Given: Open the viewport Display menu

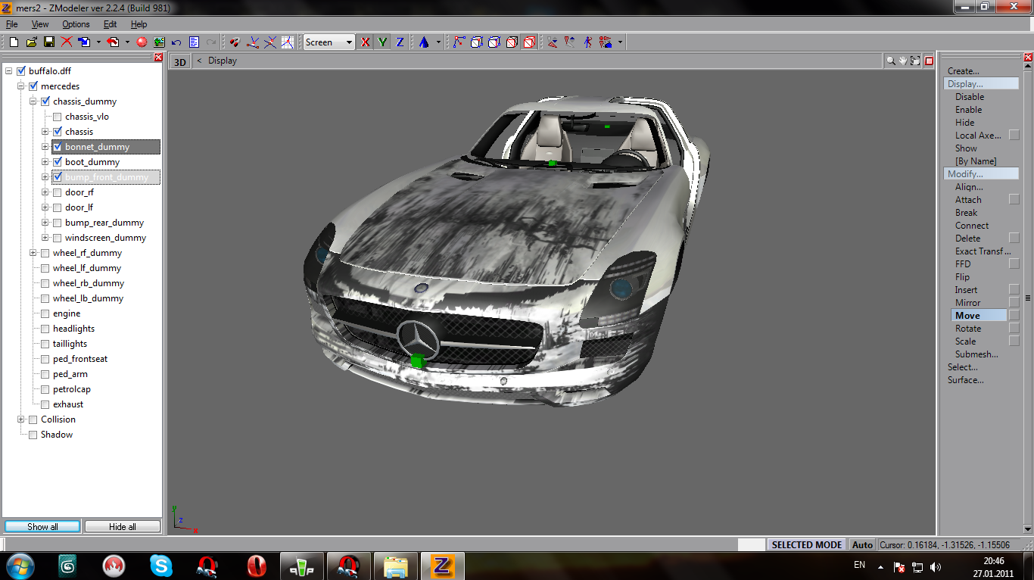Looking at the screenshot, I should (x=223, y=61).
